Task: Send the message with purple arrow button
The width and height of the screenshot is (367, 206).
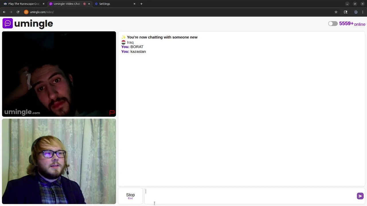Action: [x=360, y=196]
